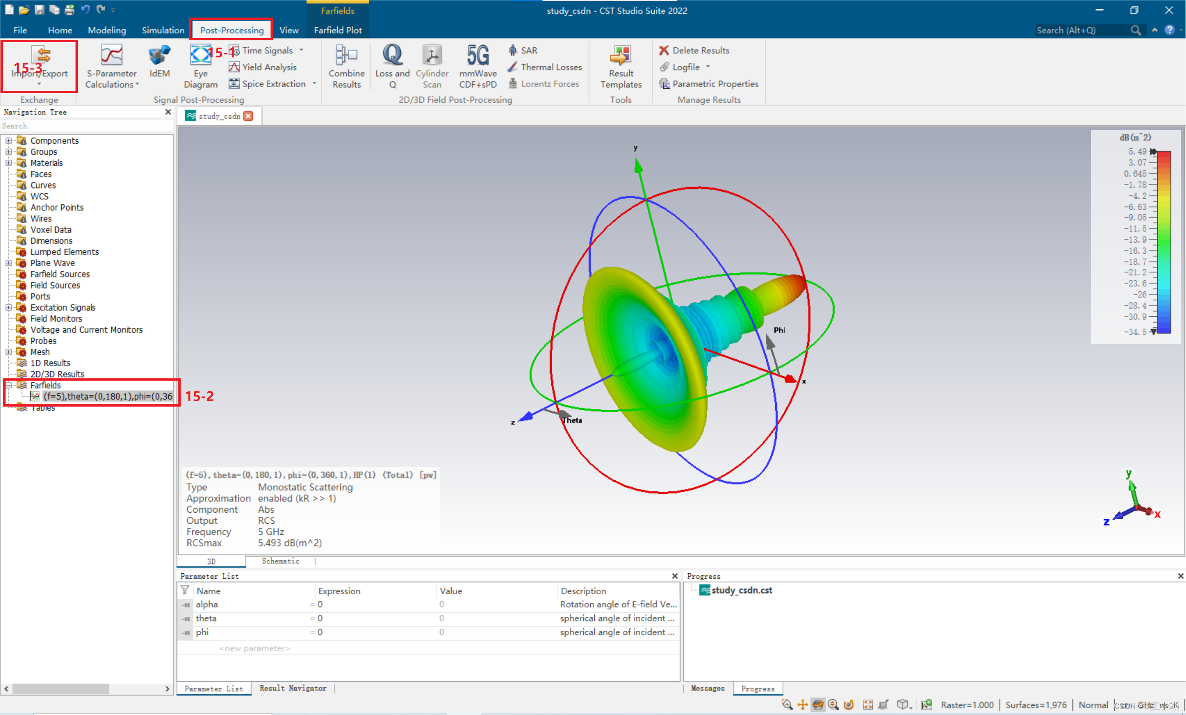
Task: Click the SAR icon in ribbon
Action: (513, 50)
